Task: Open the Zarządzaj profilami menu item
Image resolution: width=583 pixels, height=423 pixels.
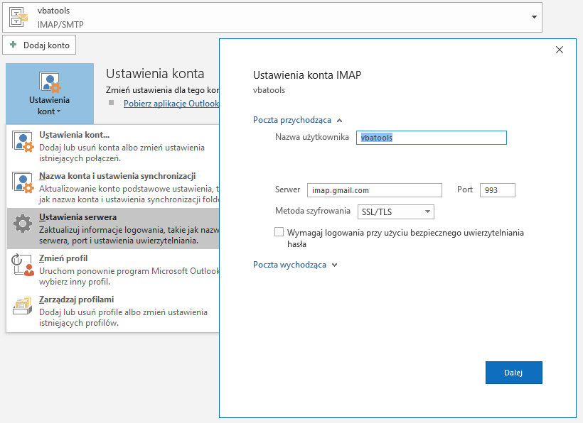Action: pyautogui.click(x=113, y=311)
